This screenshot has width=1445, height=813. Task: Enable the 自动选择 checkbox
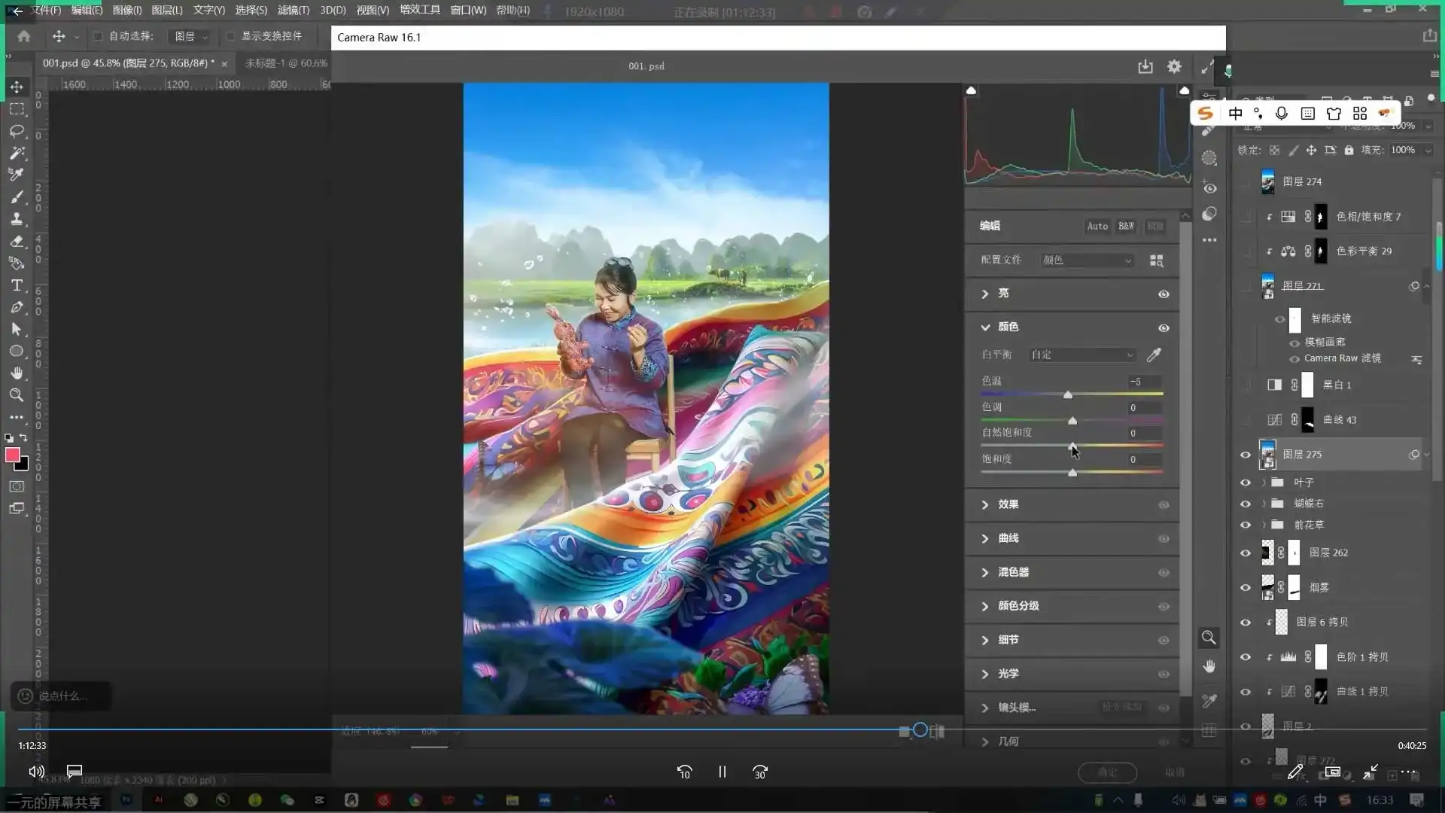point(98,36)
